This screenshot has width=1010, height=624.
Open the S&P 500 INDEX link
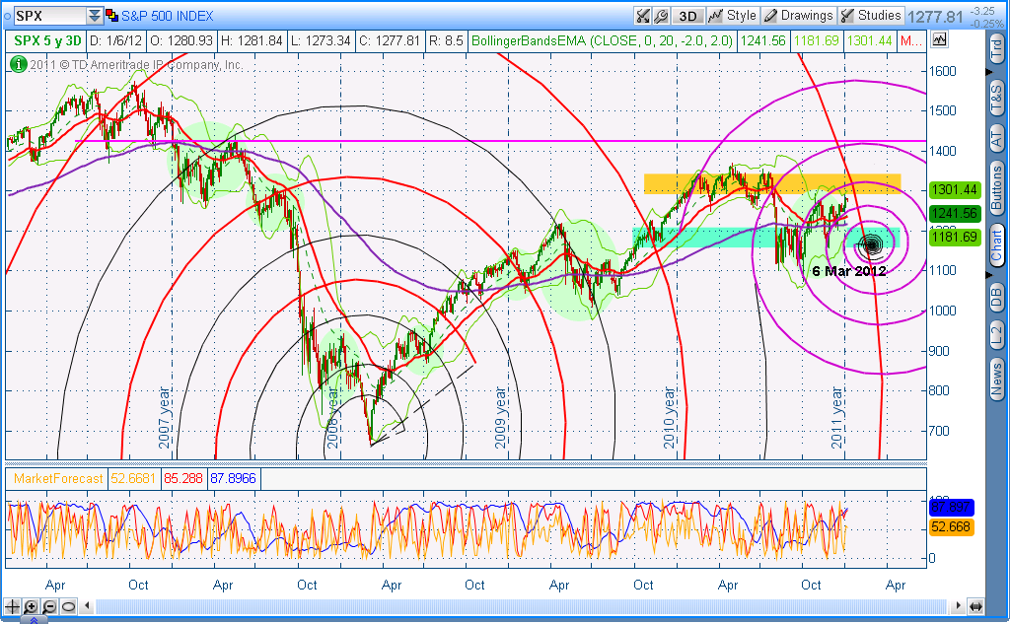click(x=168, y=16)
